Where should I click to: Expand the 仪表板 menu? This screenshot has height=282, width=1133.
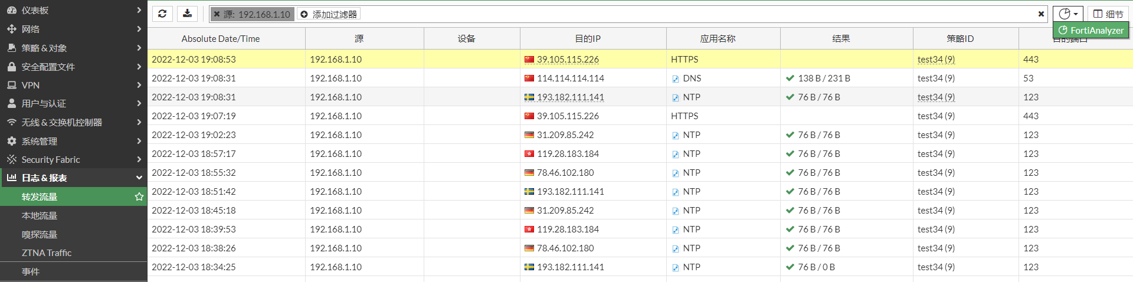pos(139,10)
